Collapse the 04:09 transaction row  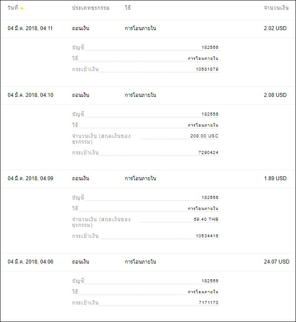coord(148,178)
